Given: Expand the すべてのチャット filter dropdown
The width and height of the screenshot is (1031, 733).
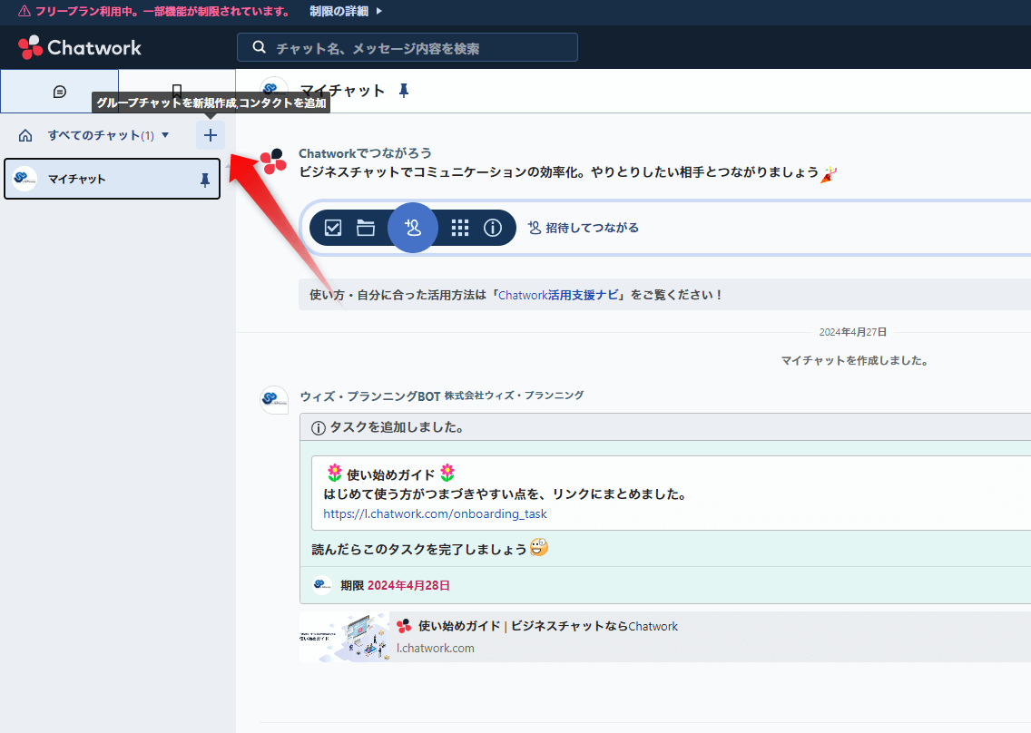Looking at the screenshot, I should click(109, 135).
